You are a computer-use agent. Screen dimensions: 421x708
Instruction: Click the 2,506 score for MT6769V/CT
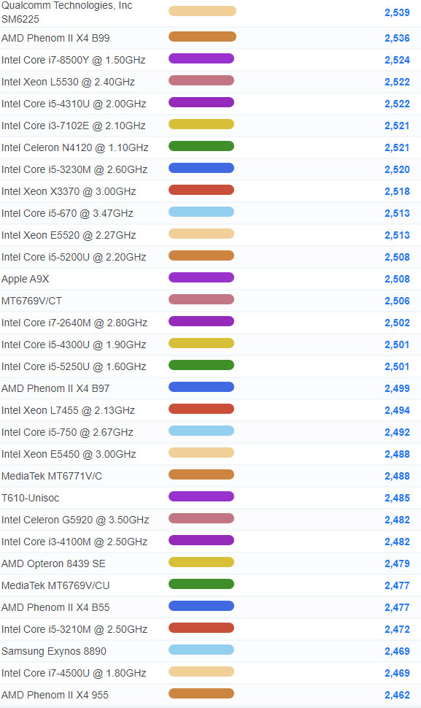click(397, 301)
